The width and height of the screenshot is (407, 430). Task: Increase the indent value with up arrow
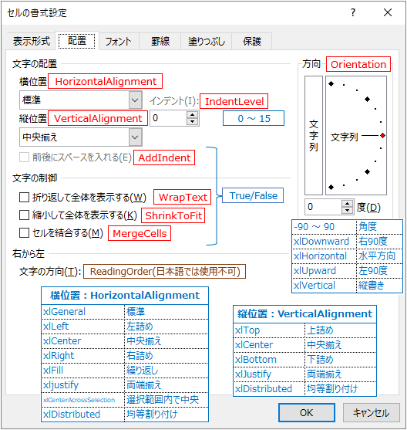(x=193, y=115)
